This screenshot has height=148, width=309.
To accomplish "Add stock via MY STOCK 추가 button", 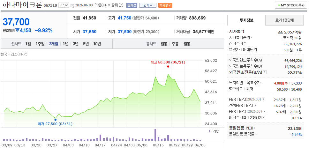I will click(291, 5).
